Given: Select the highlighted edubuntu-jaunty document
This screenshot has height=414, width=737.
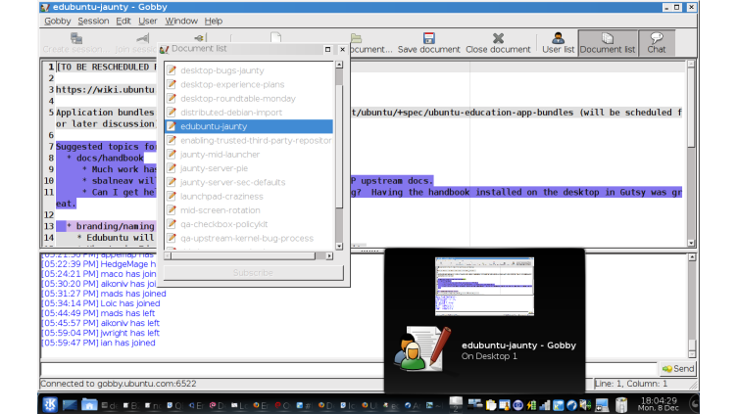Looking at the screenshot, I should click(249, 126).
